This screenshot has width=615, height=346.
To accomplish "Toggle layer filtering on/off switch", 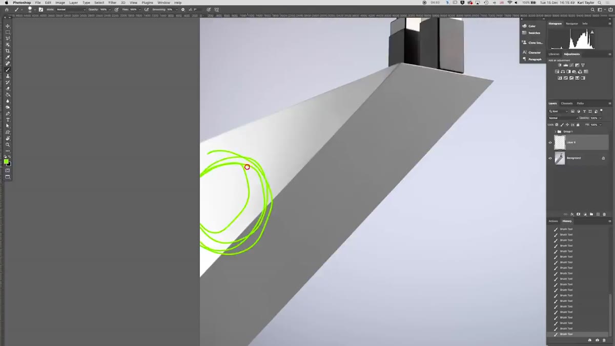I will click(602, 111).
